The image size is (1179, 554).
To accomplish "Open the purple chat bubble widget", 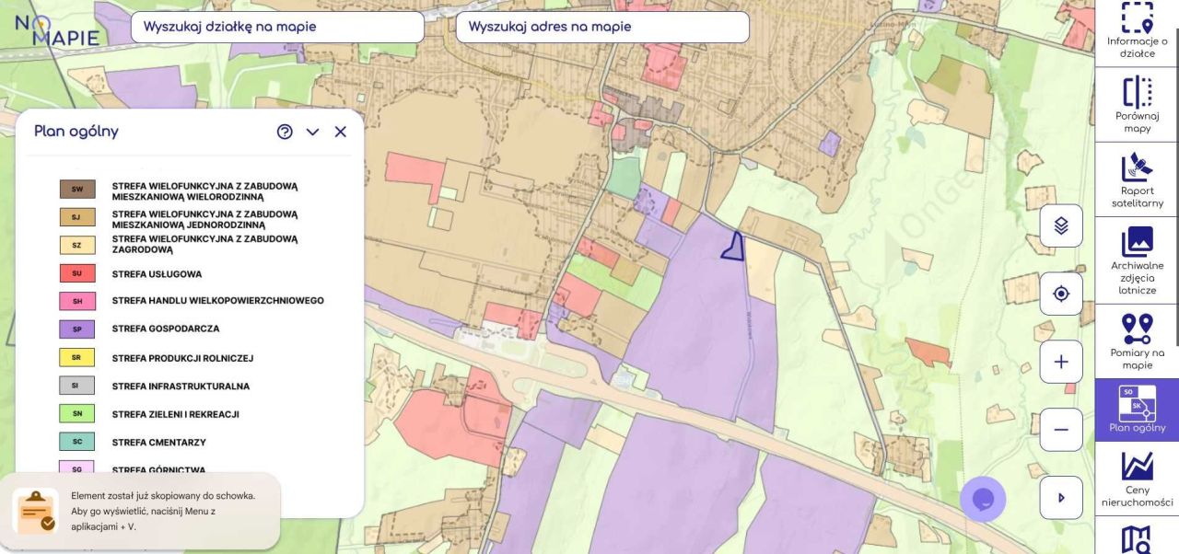I will [983, 500].
